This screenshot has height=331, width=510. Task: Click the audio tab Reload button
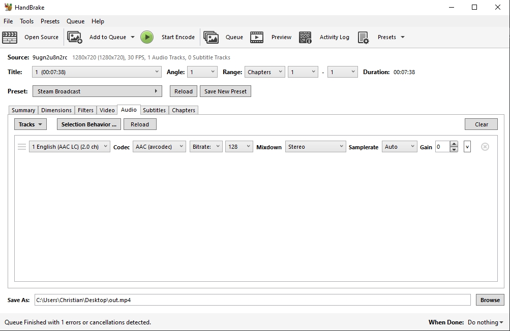[x=140, y=124]
